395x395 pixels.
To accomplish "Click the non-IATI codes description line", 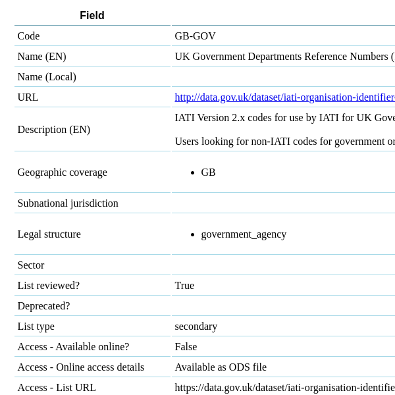I will [284, 142].
